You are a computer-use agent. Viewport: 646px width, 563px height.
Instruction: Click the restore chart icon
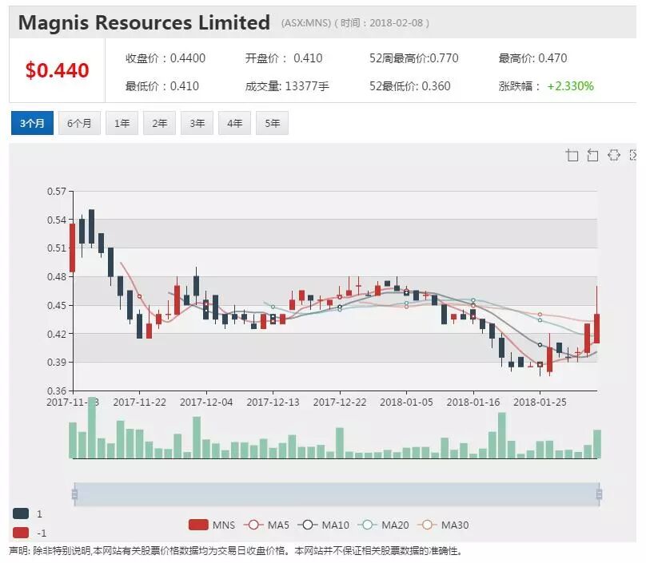coord(614,155)
